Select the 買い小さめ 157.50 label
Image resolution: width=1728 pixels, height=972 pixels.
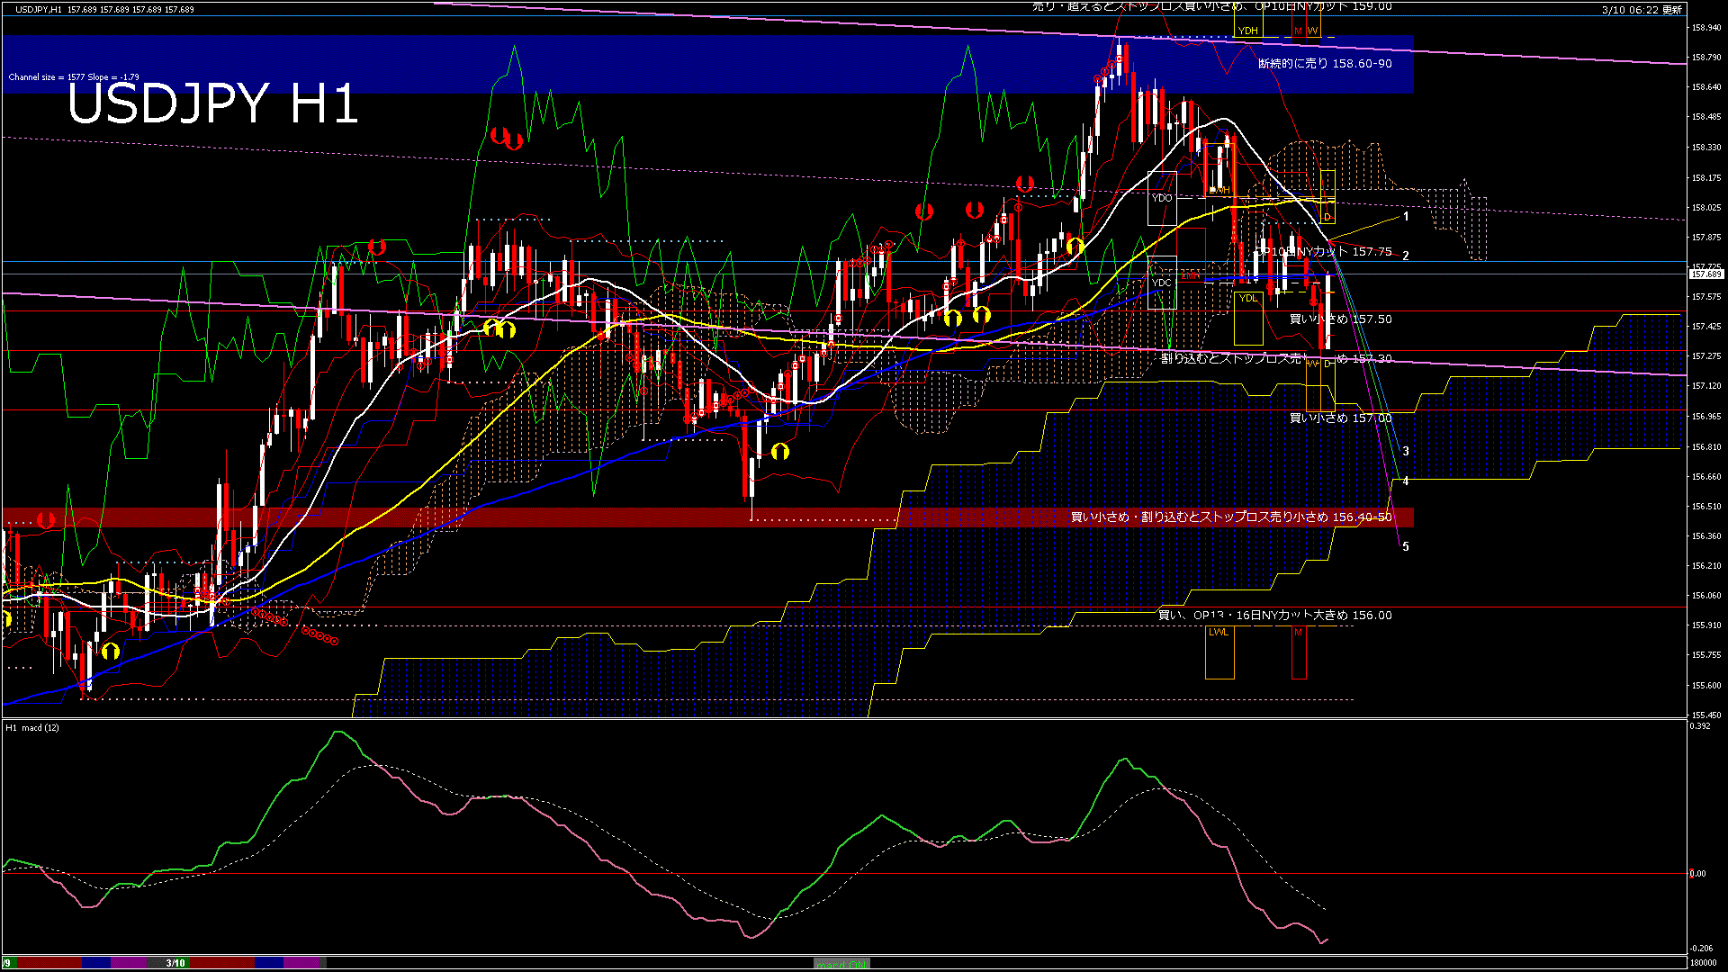click(1340, 319)
